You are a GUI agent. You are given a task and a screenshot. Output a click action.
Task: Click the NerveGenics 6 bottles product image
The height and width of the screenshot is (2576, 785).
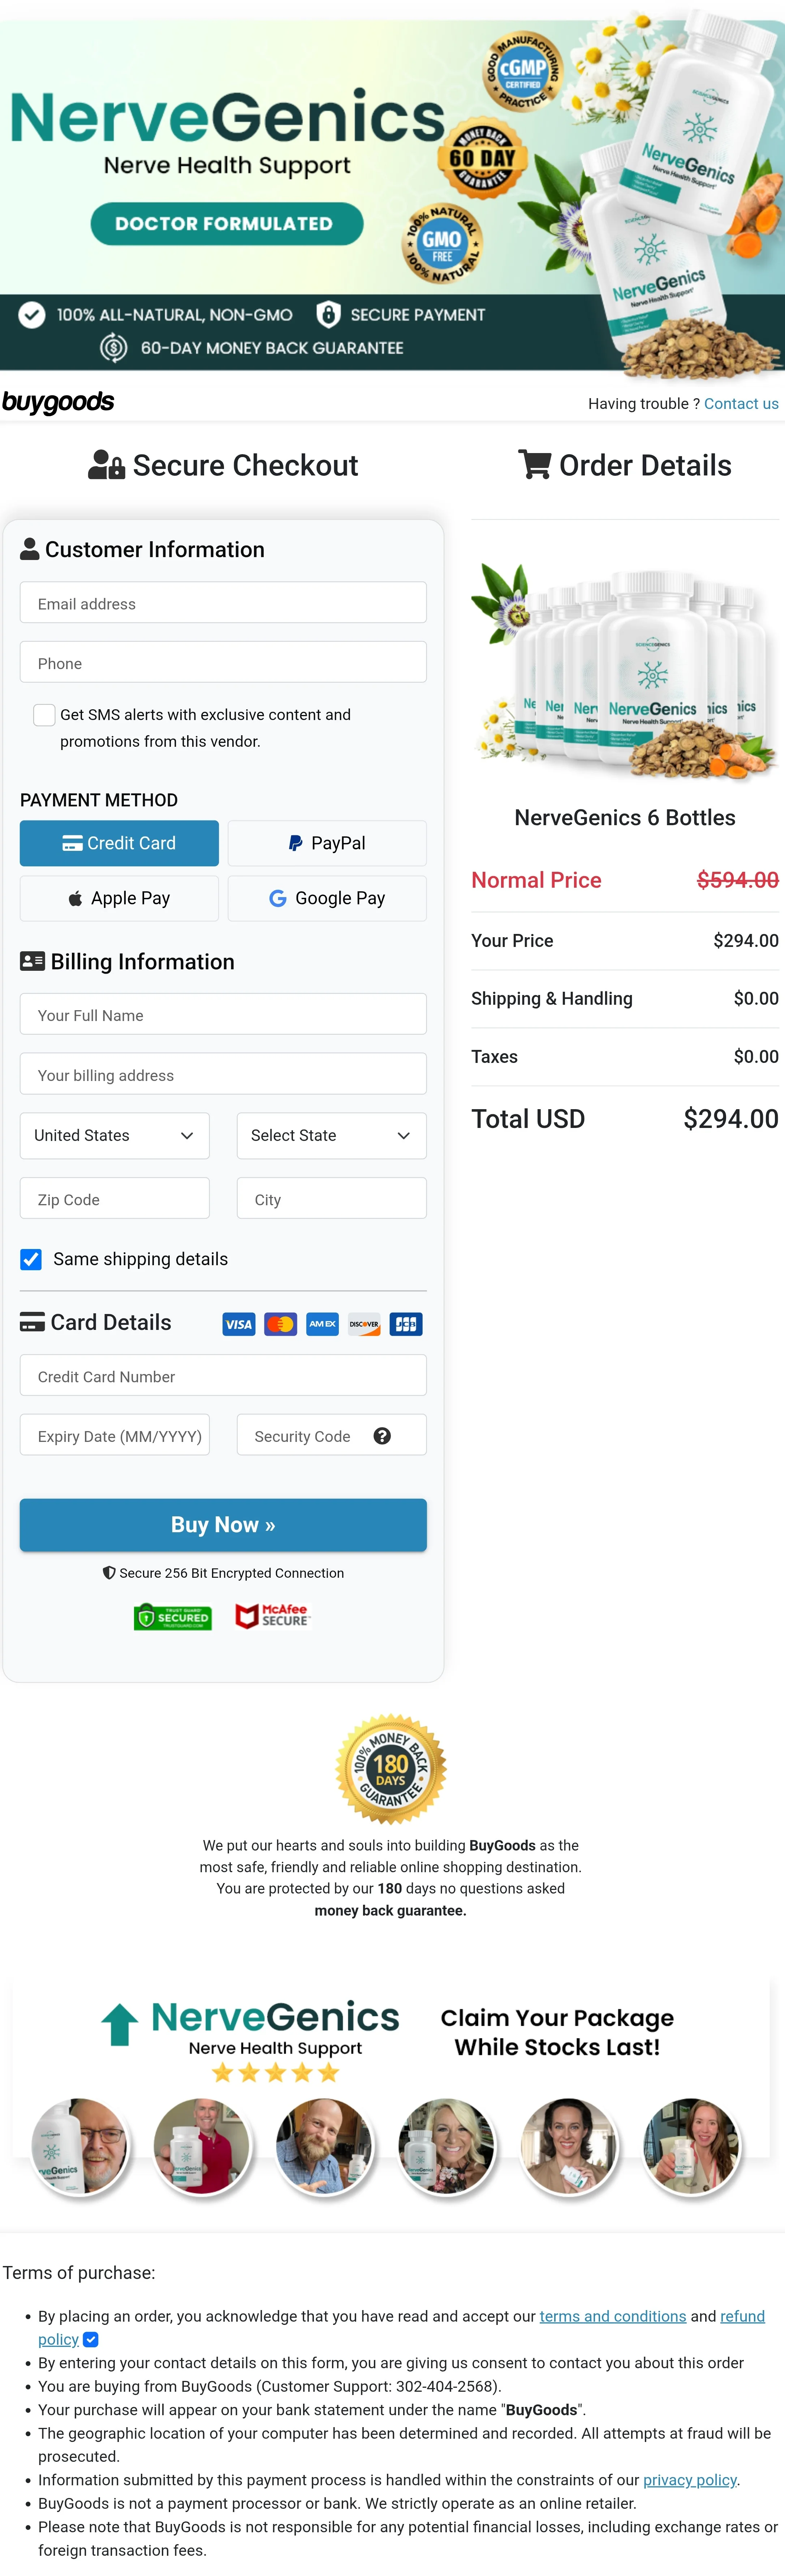(625, 672)
